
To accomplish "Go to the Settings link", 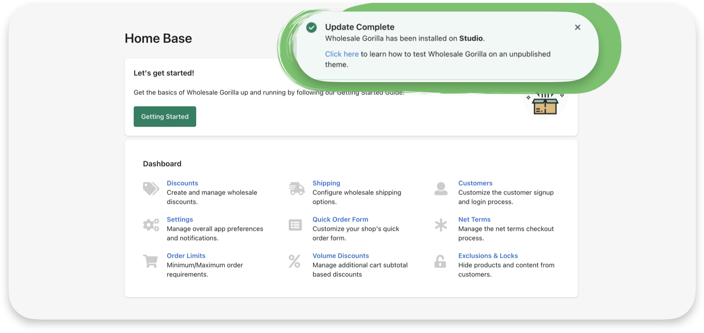I will click(x=180, y=220).
